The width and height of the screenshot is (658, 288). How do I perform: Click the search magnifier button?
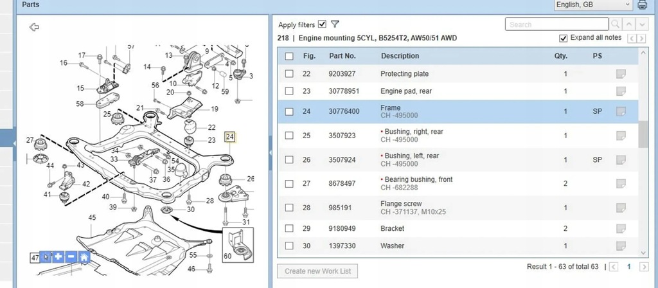point(615,24)
